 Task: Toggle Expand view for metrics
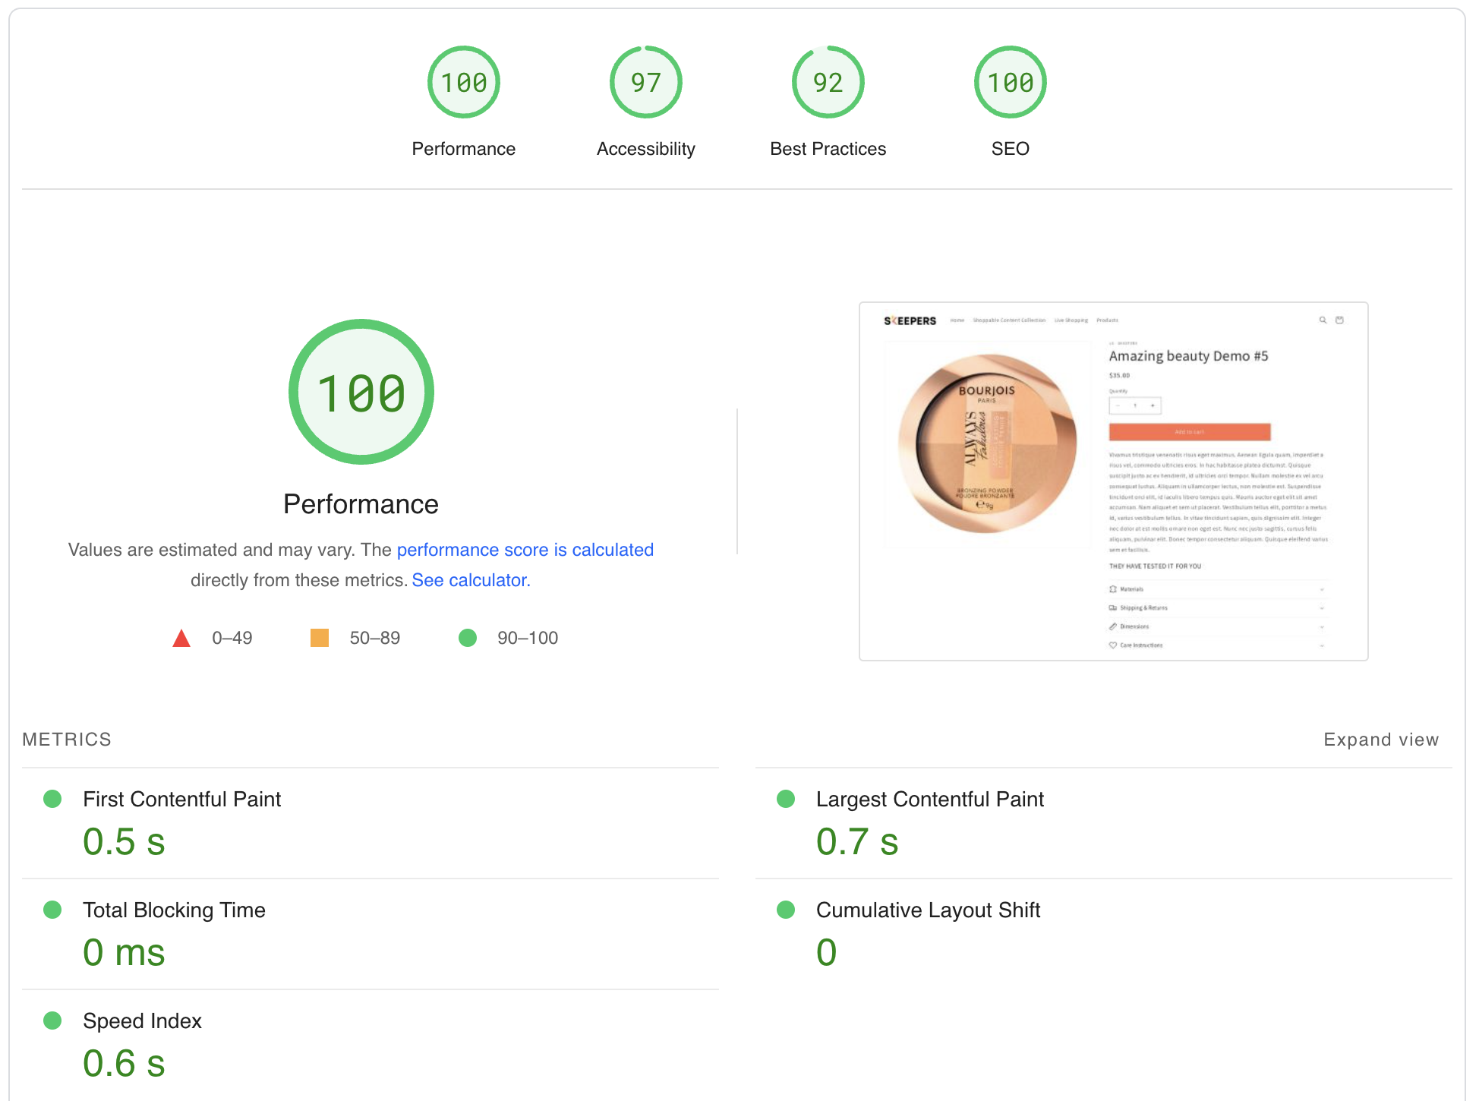(1380, 740)
